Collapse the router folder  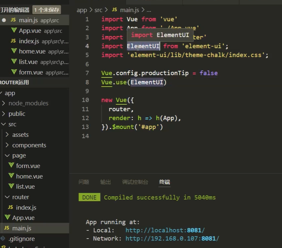point(7,197)
